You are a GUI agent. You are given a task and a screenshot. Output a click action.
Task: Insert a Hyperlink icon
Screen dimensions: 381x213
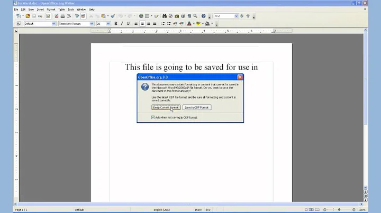pyautogui.click(x=141, y=16)
